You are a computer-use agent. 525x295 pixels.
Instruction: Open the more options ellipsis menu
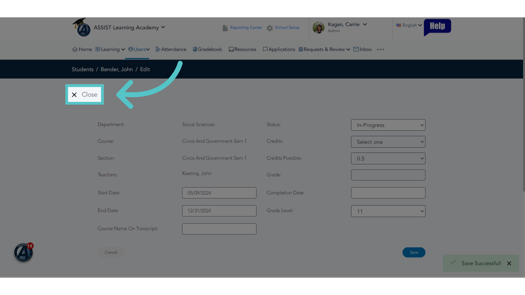(x=380, y=49)
